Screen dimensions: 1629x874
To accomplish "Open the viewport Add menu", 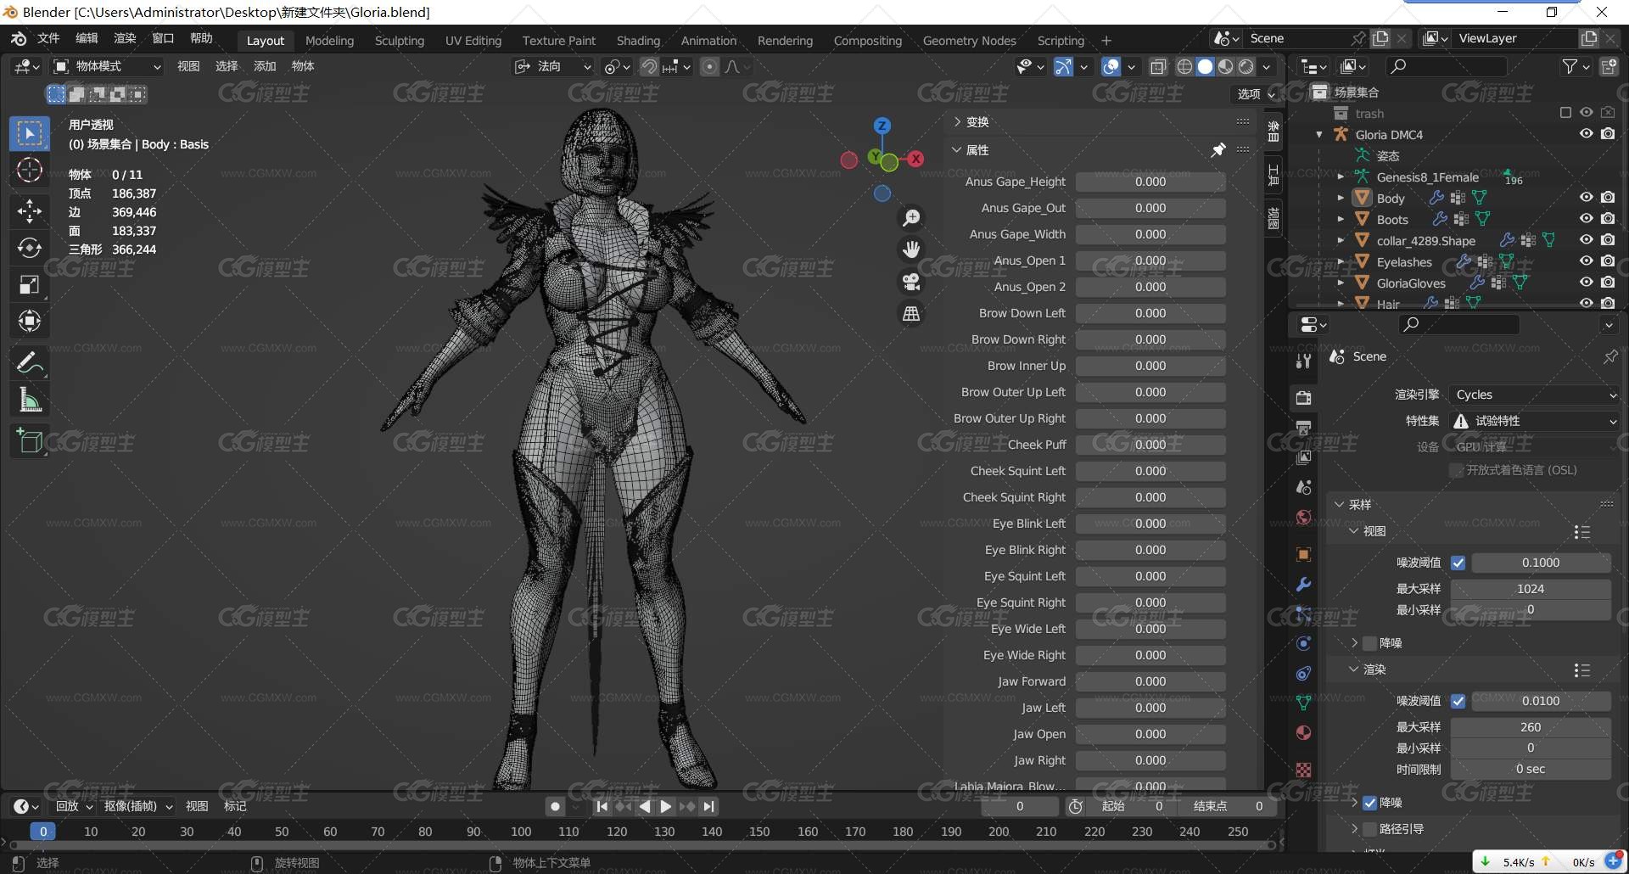I will point(265,66).
